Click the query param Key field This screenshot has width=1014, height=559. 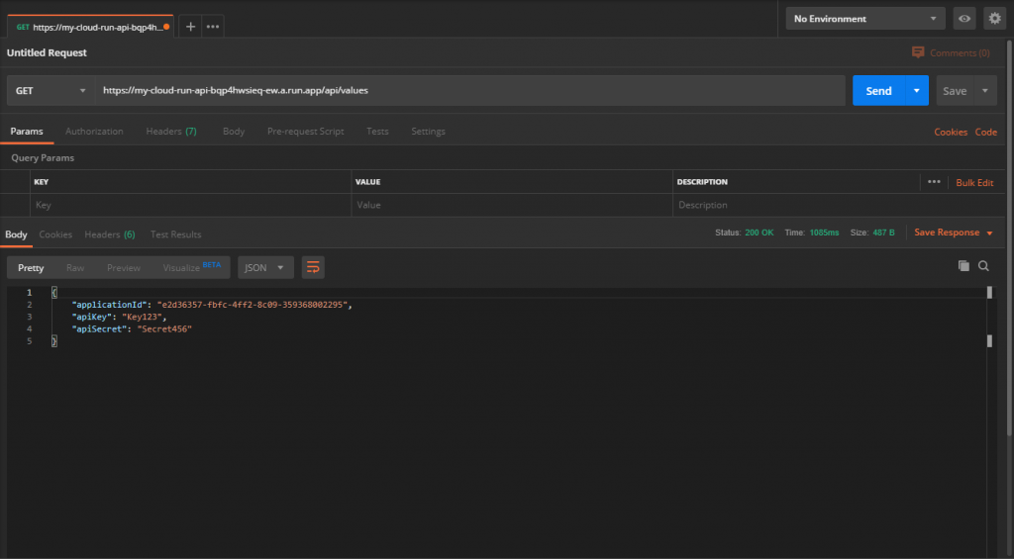click(x=191, y=205)
